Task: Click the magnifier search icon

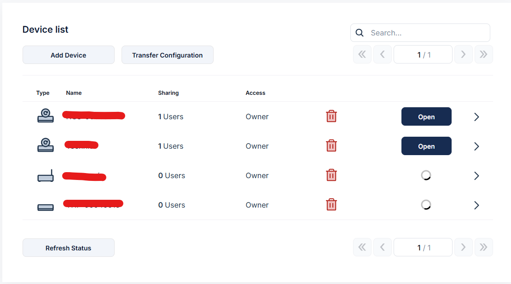Action: click(360, 33)
